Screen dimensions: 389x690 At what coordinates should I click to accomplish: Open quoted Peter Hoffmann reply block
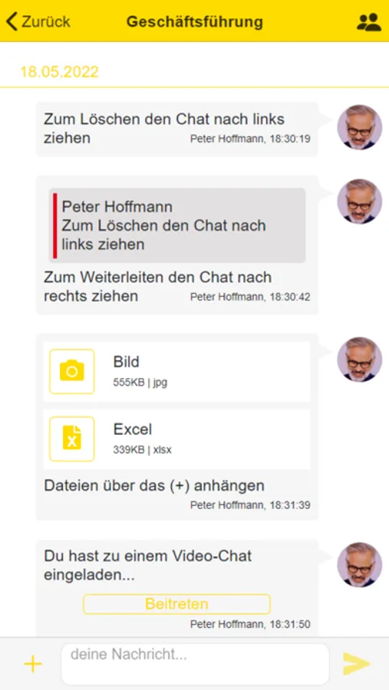pyautogui.click(x=177, y=225)
